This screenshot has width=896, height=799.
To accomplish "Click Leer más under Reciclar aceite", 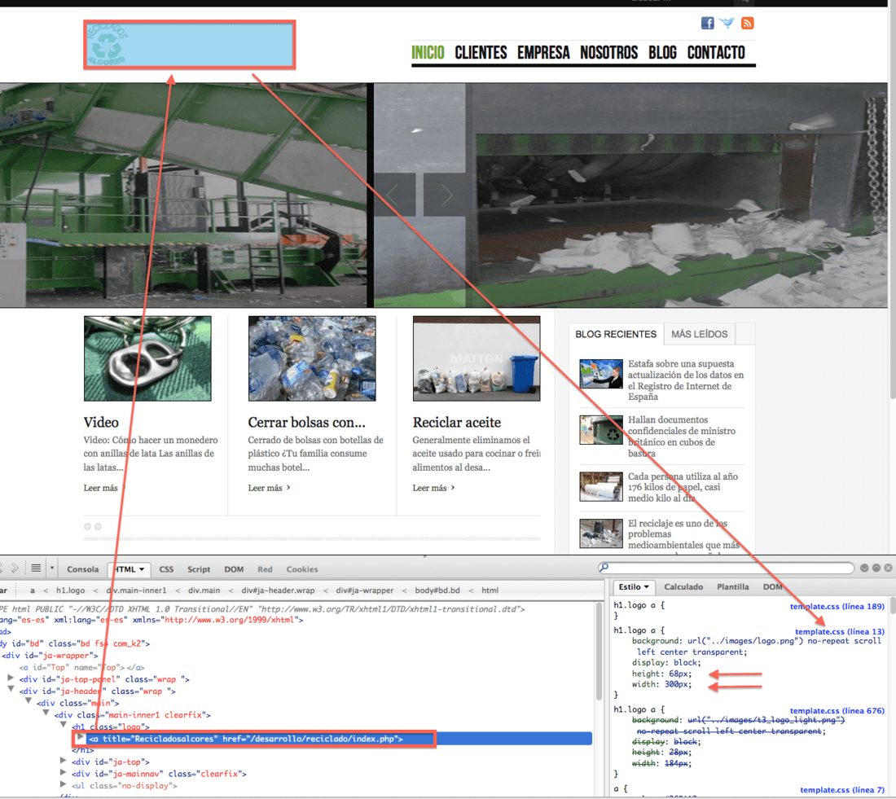I will point(433,488).
